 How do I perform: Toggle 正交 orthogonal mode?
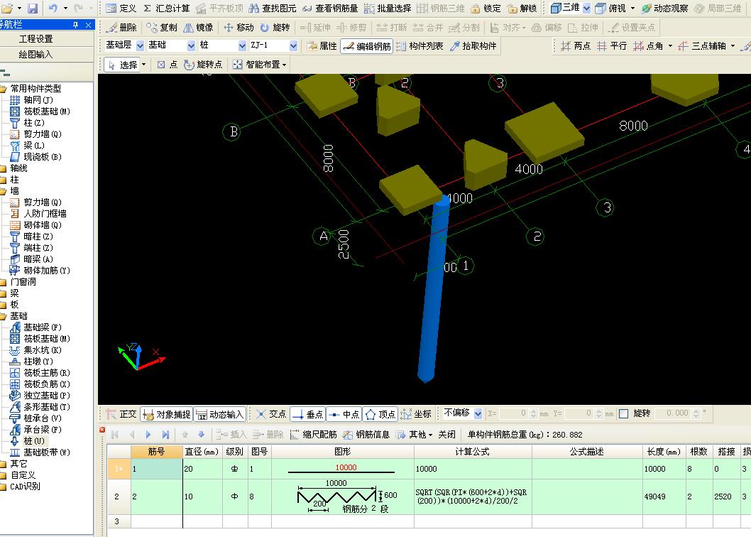(x=121, y=414)
